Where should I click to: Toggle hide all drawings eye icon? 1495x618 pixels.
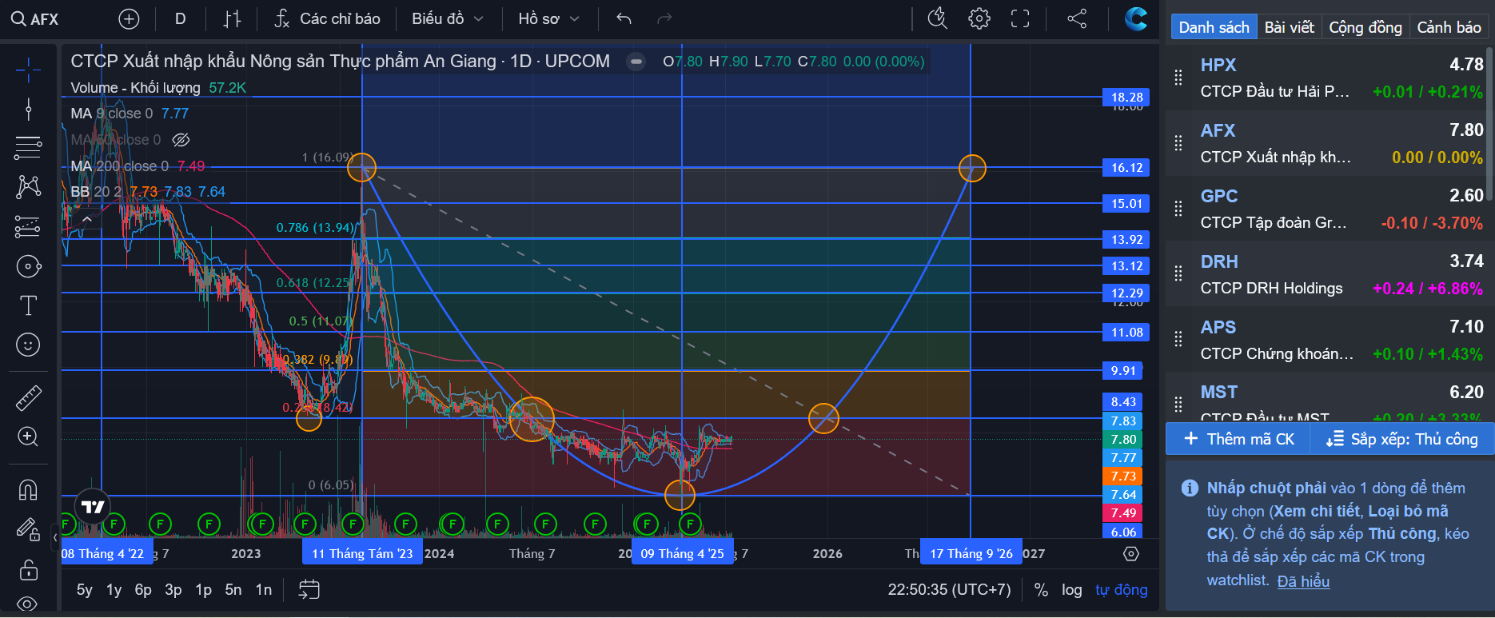[x=28, y=604]
